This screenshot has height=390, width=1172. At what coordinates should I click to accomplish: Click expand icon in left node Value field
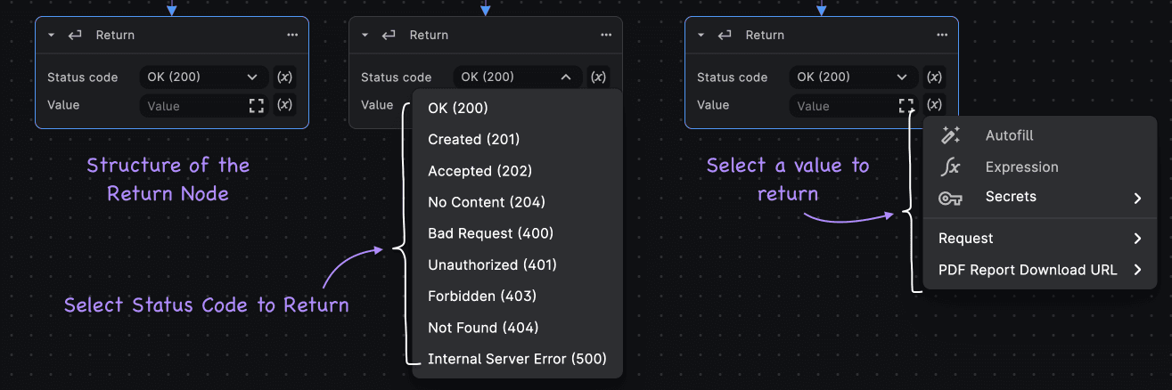(257, 106)
